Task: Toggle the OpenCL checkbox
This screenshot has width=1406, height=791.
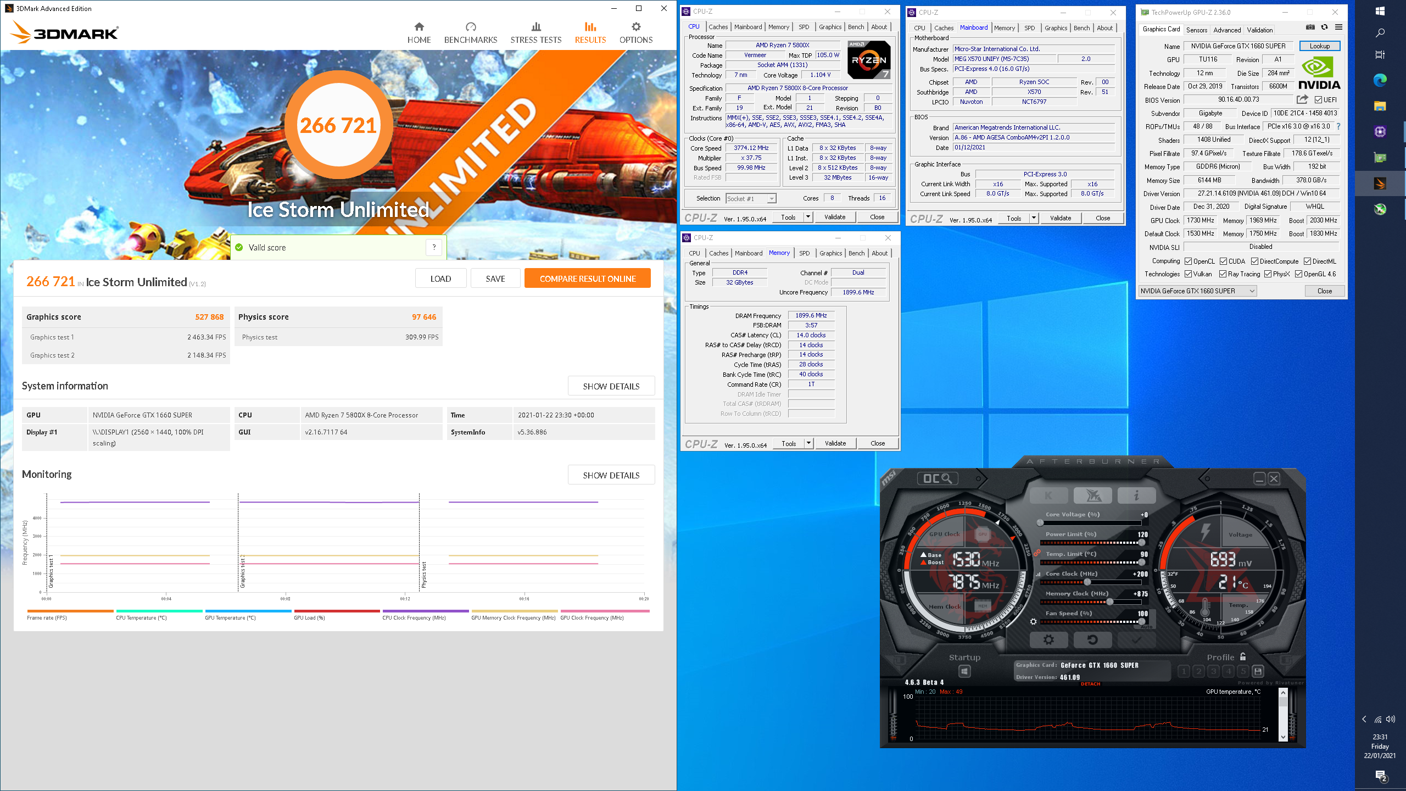Action: [1188, 261]
